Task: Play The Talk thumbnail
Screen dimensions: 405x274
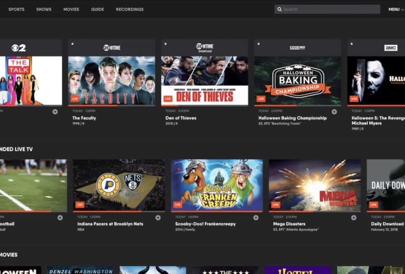Action: (31, 80)
